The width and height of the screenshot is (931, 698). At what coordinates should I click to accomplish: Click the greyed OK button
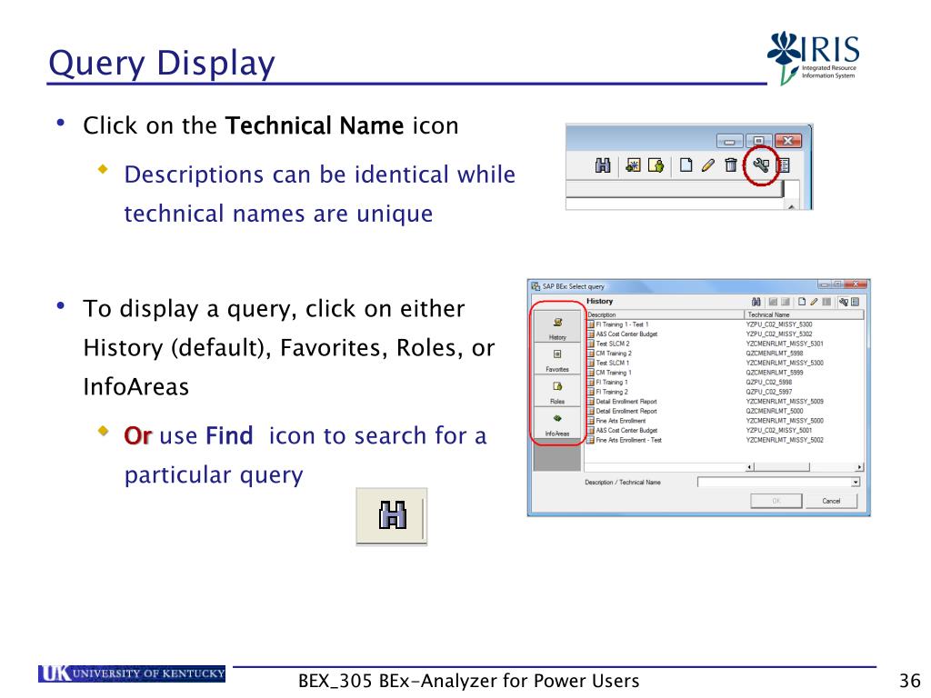coord(776,501)
